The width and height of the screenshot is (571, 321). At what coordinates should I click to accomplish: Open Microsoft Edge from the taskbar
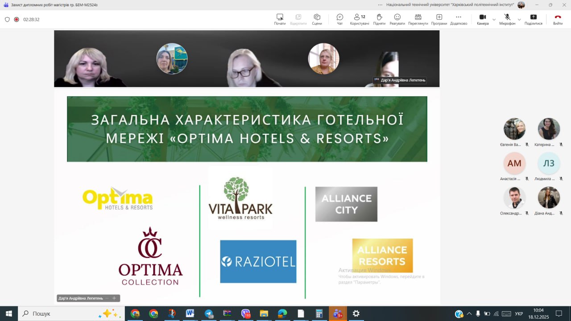[x=282, y=313]
